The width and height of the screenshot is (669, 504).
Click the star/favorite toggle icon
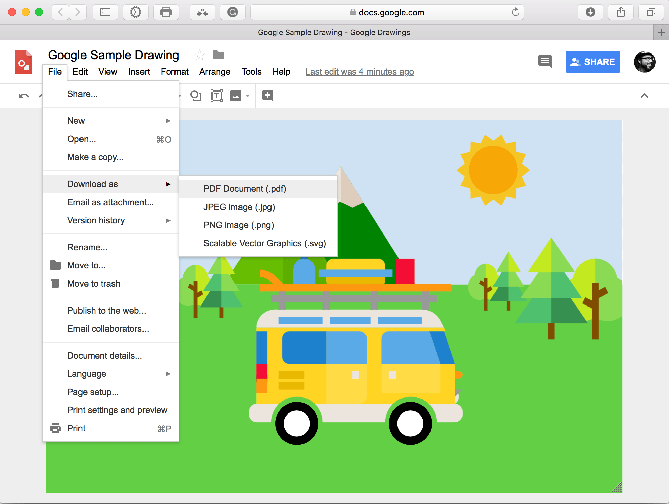coord(200,55)
